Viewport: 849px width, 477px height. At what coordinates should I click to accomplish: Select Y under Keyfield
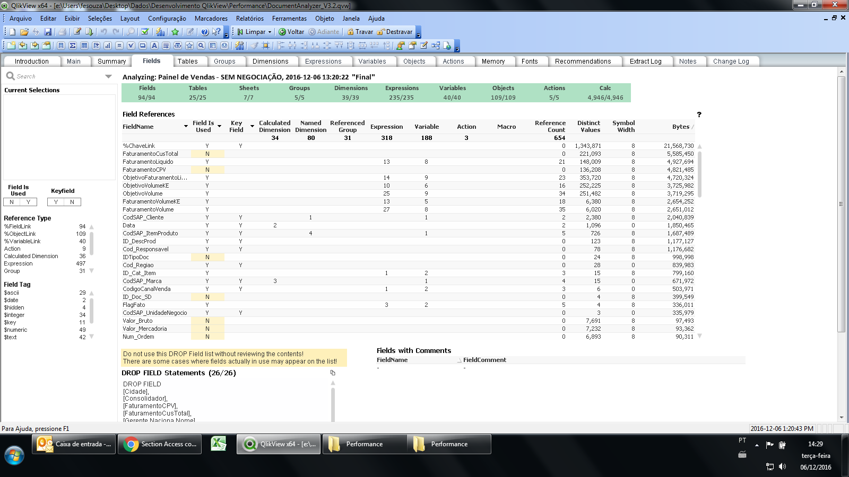56,202
